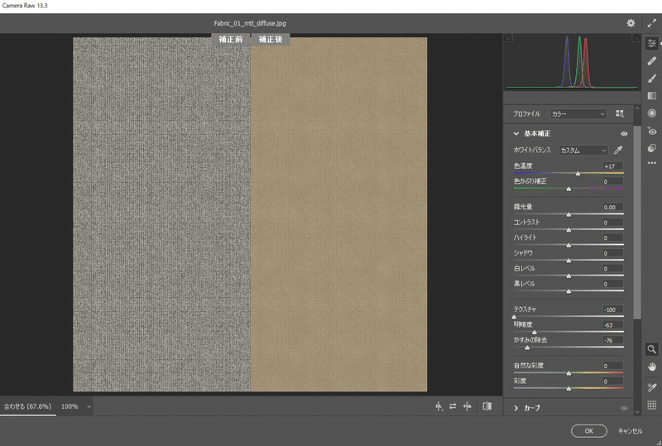The width and height of the screenshot is (662, 446).
Task: Toggle highlight clipping warning in histogram
Action: click(x=636, y=38)
